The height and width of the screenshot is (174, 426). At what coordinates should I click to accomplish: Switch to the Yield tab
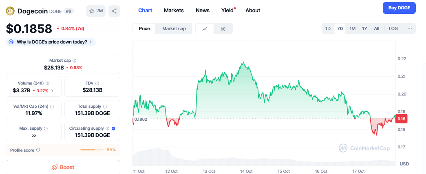[x=227, y=10]
